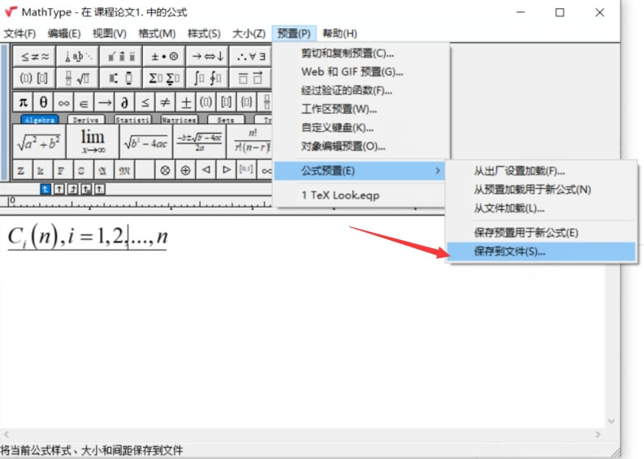
Task: Open the 编辑(E) menu
Action: (x=64, y=33)
